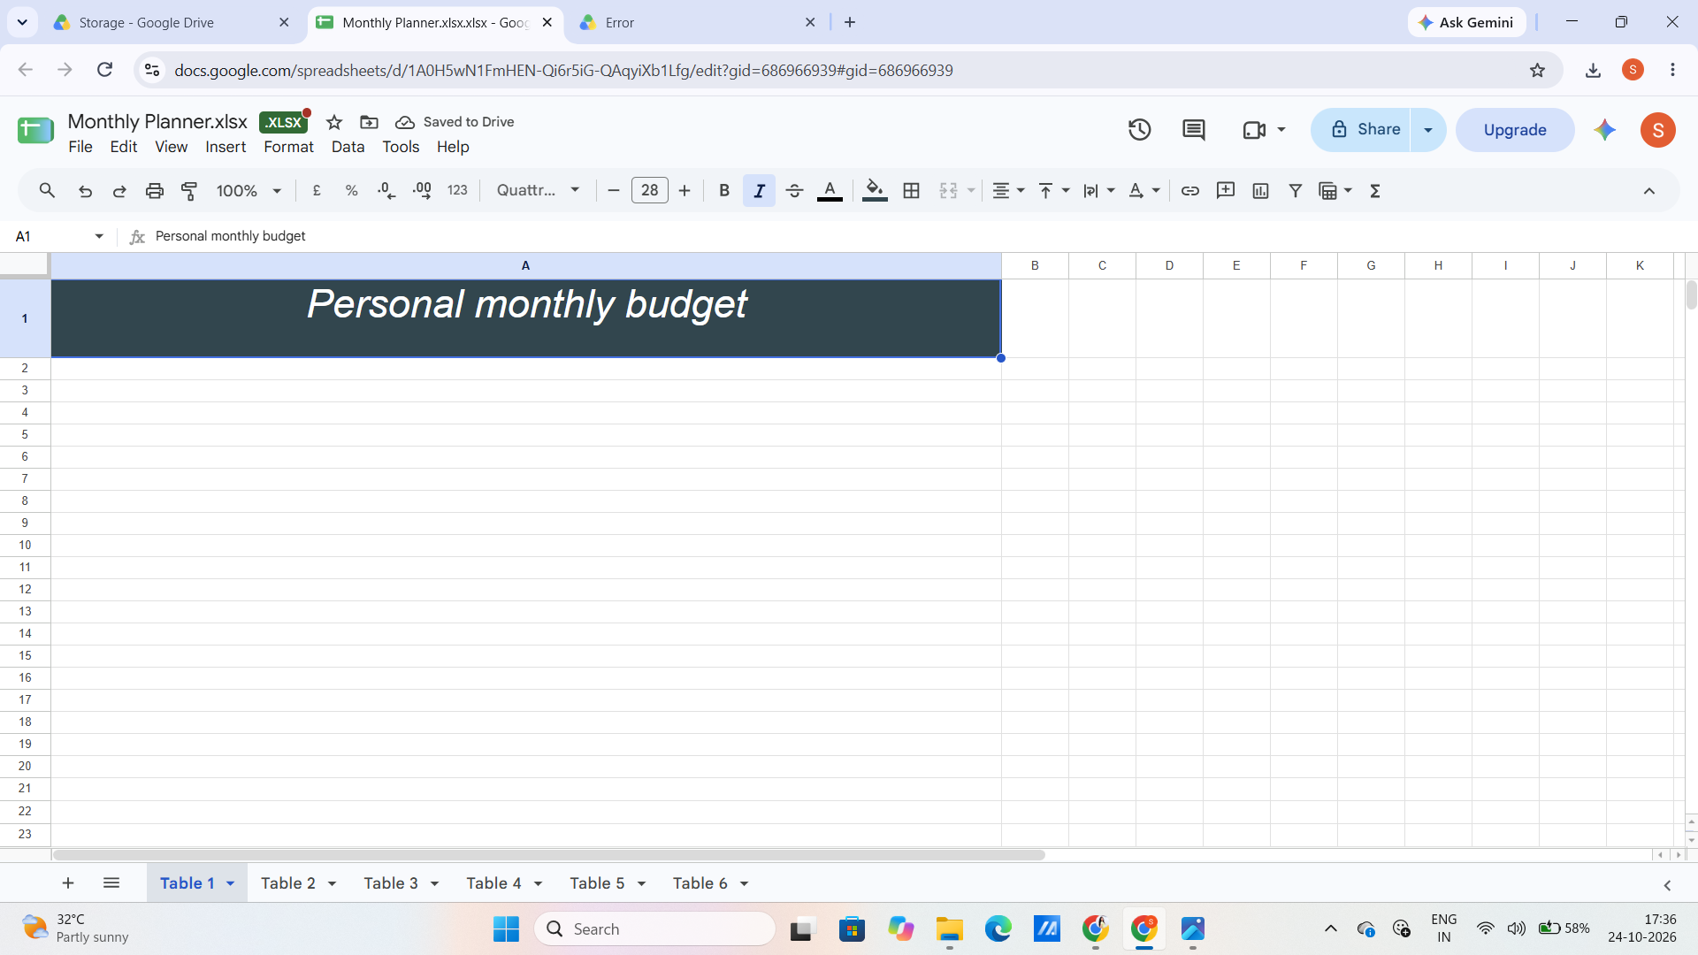Star the Monthly Planner document
Image resolution: width=1698 pixels, height=955 pixels.
(x=334, y=122)
